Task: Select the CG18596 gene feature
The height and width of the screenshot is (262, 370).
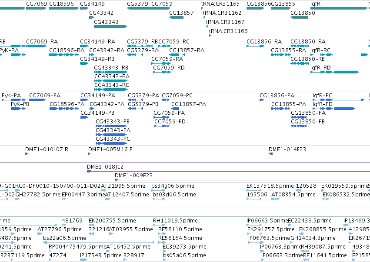Action: point(64,8)
